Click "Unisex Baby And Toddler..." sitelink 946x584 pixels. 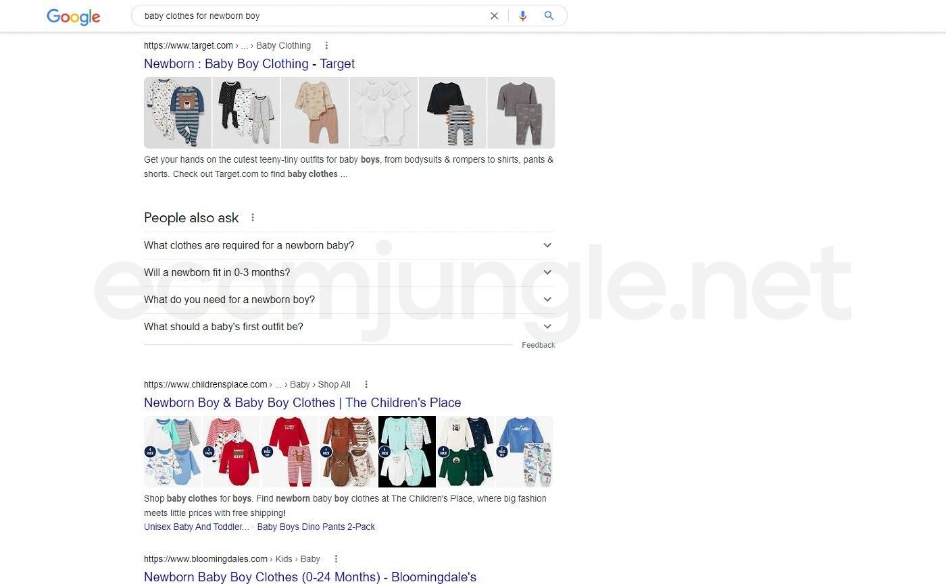(196, 527)
